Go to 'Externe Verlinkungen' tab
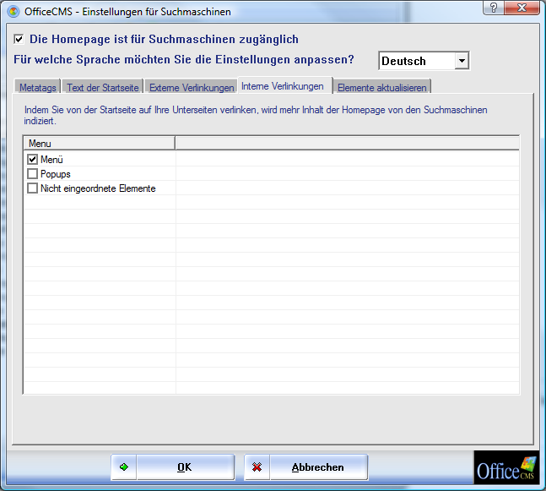This screenshot has width=546, height=491. coord(192,87)
